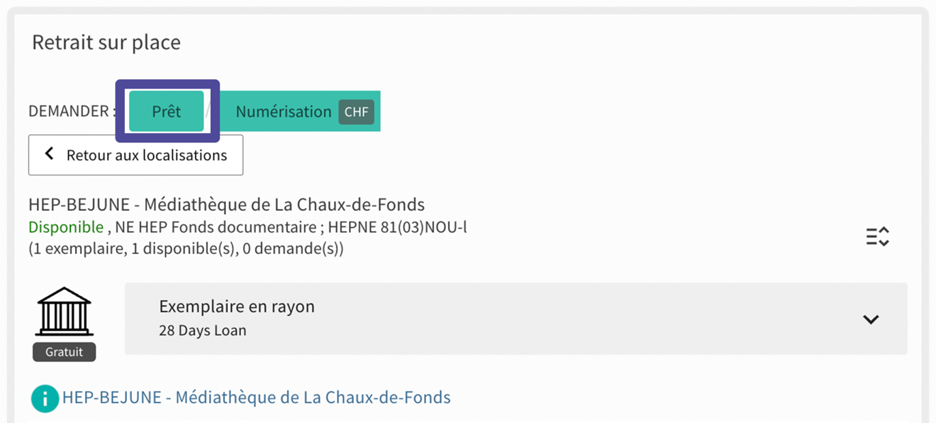Click the Gratuit badge
Image resolution: width=936 pixels, height=423 pixels.
64,352
